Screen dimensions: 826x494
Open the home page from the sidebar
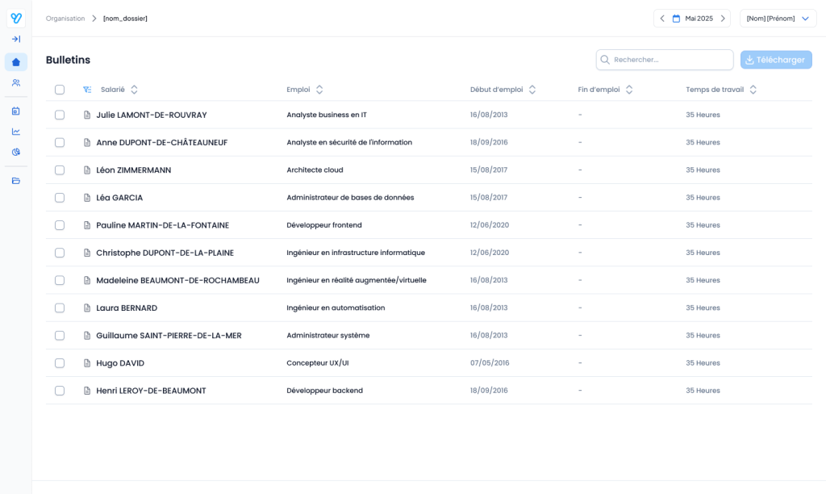pos(15,62)
